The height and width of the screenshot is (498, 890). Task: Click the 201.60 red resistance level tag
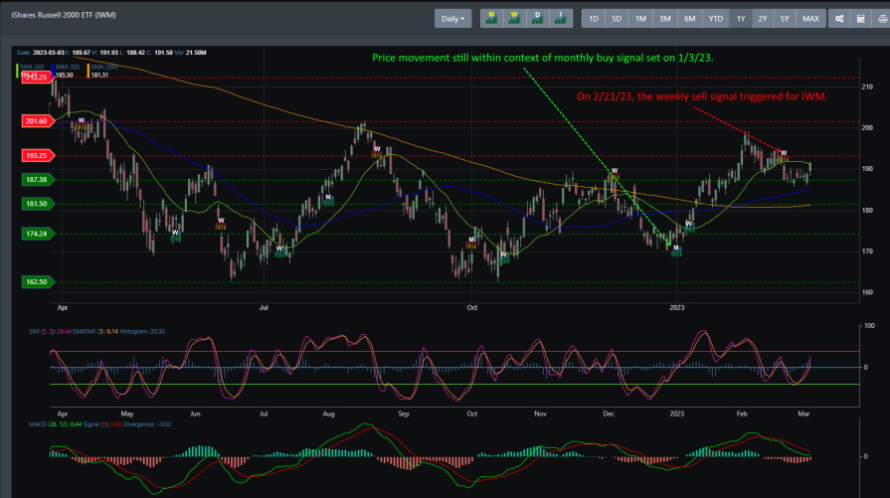[38, 121]
